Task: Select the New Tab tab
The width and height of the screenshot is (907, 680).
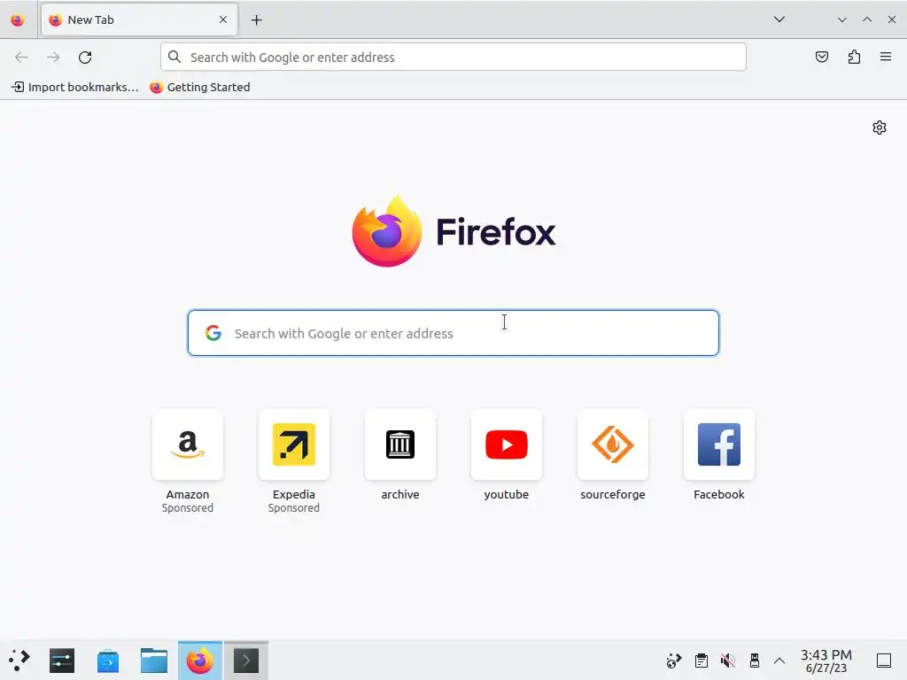Action: pos(139,19)
